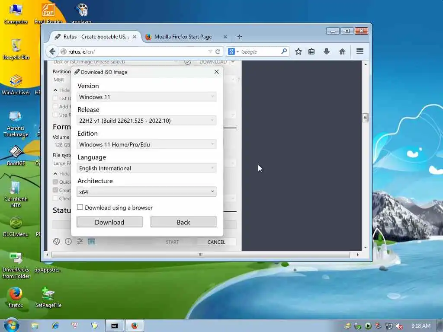Open command prompt taskbar button
Screen dimensions: 443x332
point(114,326)
